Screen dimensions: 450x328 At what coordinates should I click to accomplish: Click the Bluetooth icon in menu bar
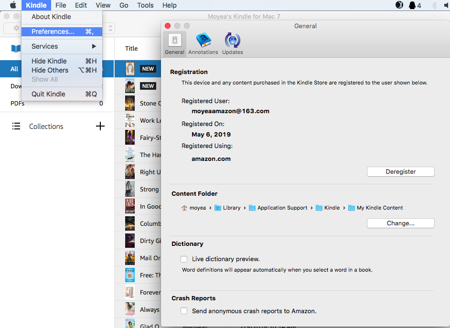[x=434, y=5]
